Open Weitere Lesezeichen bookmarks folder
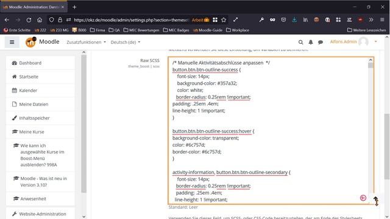The width and height of the screenshot is (390, 219). coord(366,30)
